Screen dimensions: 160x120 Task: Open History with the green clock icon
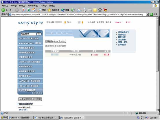73,10
